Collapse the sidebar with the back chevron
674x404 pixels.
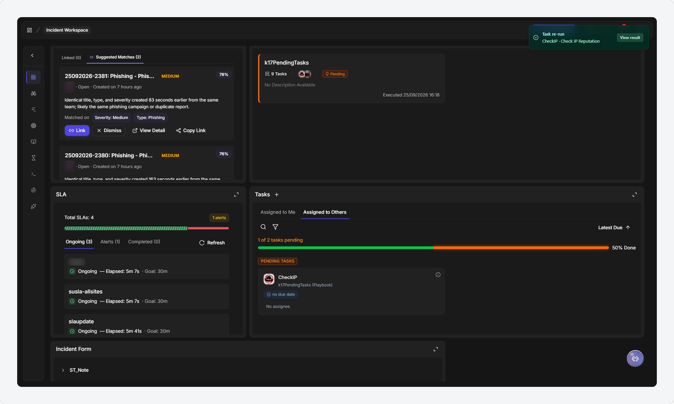point(32,55)
